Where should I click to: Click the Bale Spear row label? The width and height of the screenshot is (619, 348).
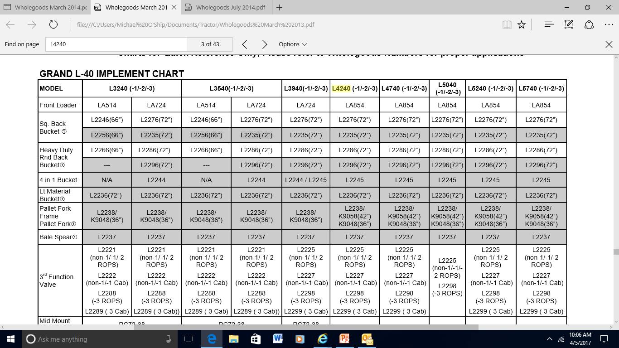58,237
